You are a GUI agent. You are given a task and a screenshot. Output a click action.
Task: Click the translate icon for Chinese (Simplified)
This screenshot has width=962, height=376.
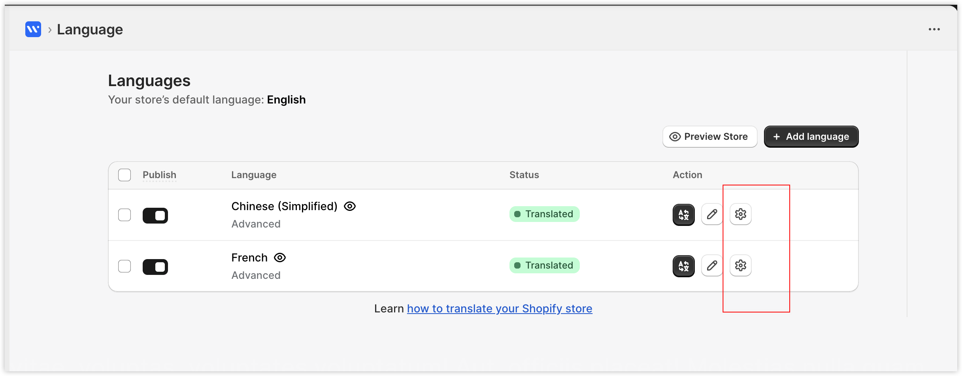point(683,214)
